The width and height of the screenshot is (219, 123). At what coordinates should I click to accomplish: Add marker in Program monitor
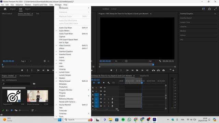tap(111, 70)
